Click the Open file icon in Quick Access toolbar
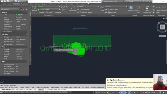The height and width of the screenshot is (94, 167). [x=5, y=1]
